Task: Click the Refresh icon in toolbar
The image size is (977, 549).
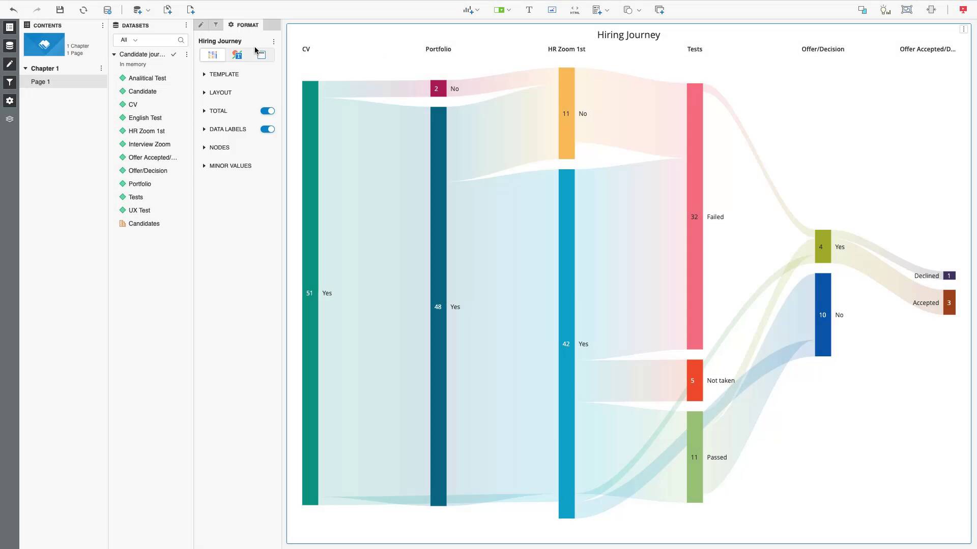Action: coord(83,10)
